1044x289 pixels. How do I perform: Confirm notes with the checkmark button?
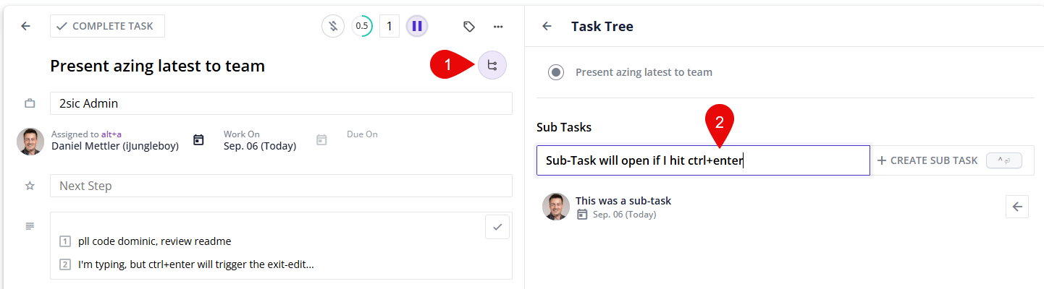[x=497, y=227]
